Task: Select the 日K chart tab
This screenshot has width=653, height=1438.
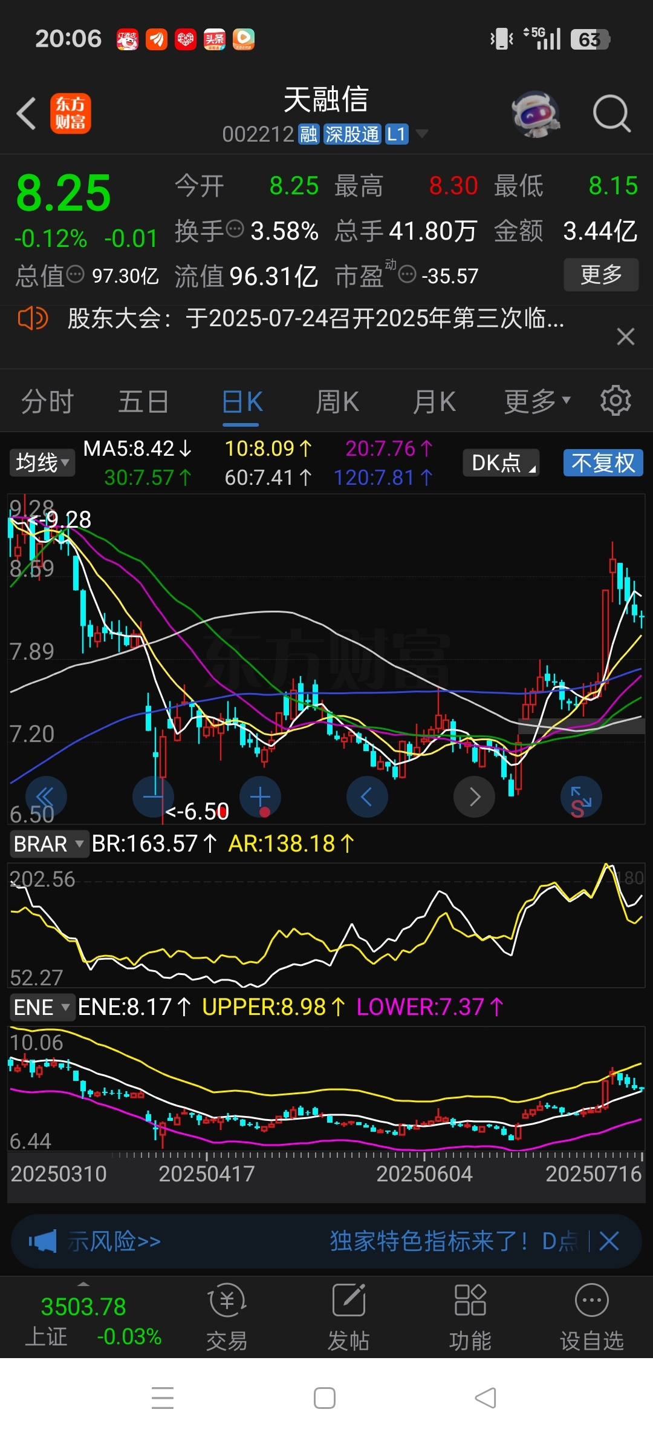Action: point(242,401)
